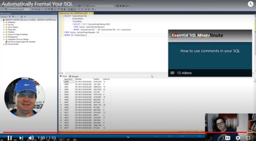The image size is (256, 141).
Task: Click the OrderDate column header in results
Action: 78,79
